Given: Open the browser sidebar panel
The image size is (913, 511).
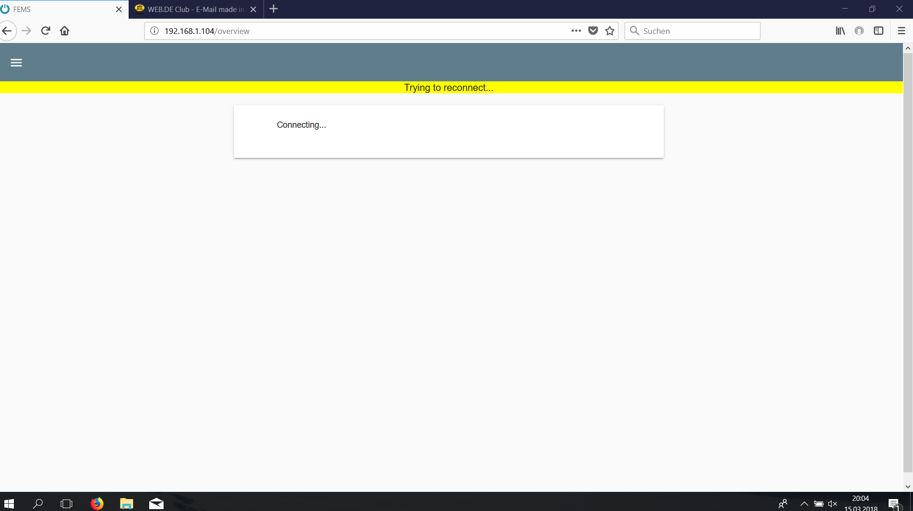Looking at the screenshot, I should tap(879, 31).
